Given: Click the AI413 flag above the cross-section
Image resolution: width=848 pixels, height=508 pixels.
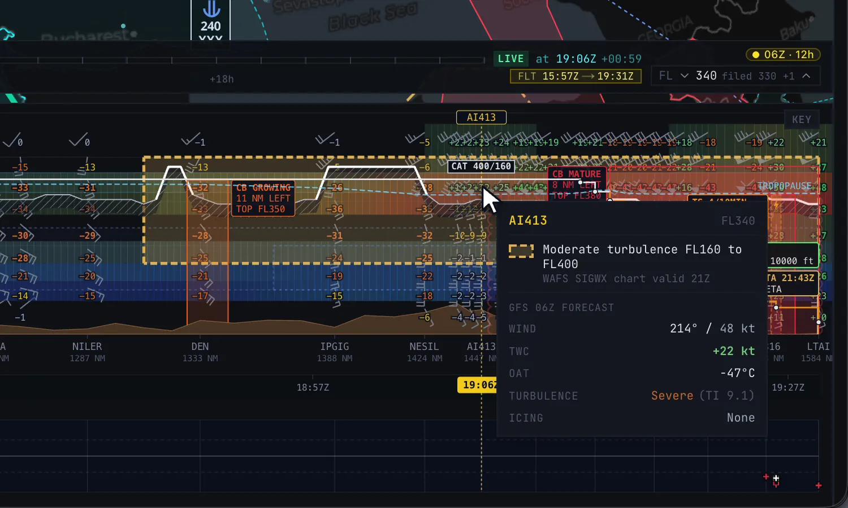Looking at the screenshot, I should tap(481, 117).
